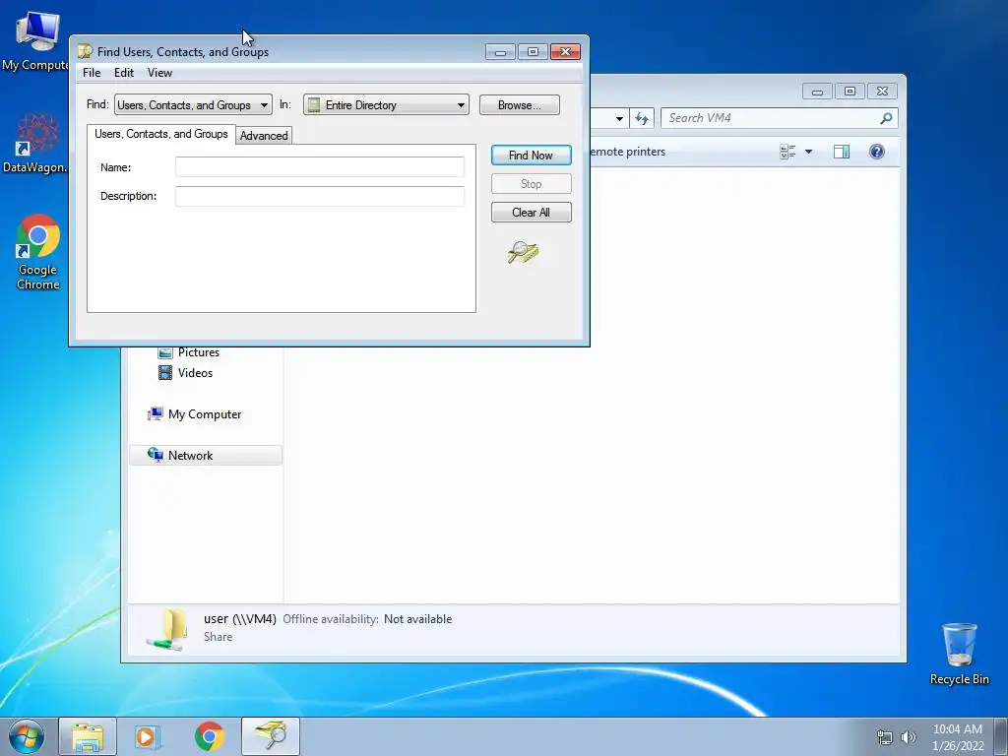This screenshot has width=1008, height=756.
Task: Click the volume tray icon
Action: click(x=909, y=737)
